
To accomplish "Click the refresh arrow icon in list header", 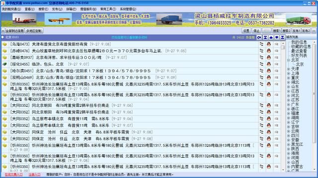I will 259,38.
